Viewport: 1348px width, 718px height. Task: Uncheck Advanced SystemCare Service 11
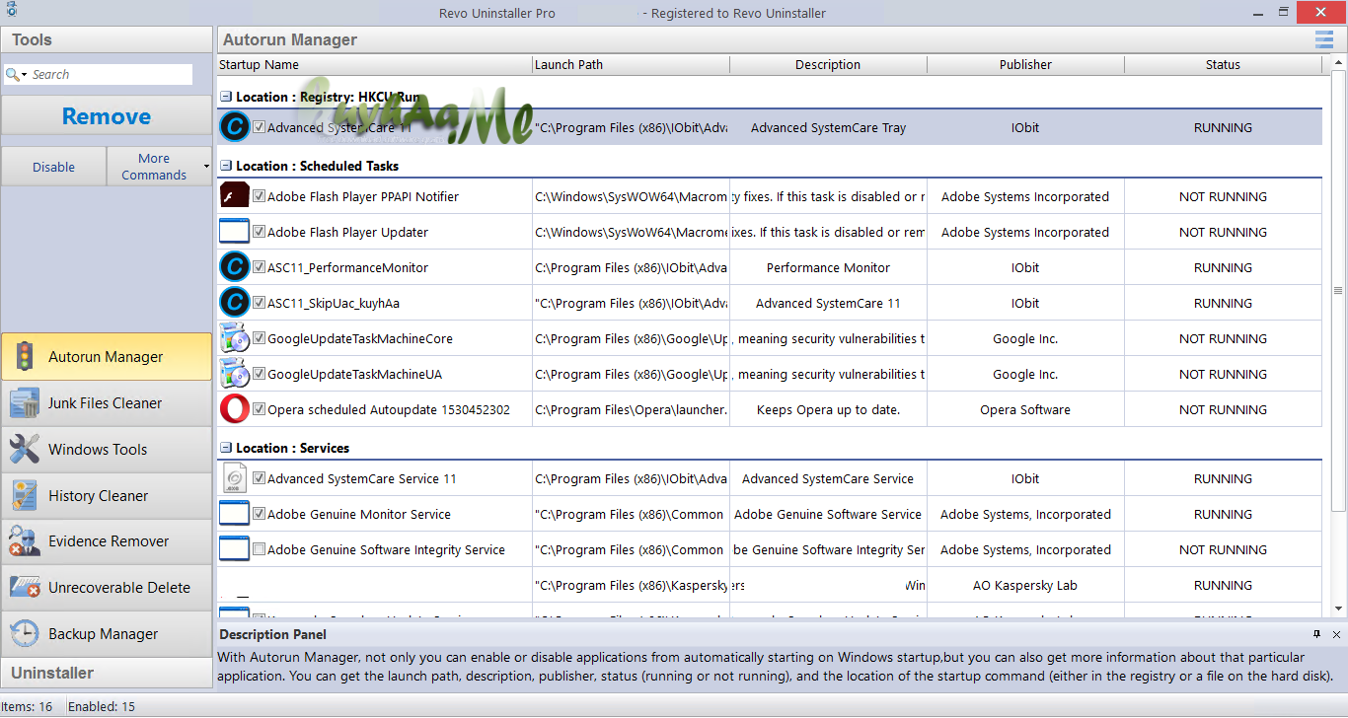[x=259, y=478]
